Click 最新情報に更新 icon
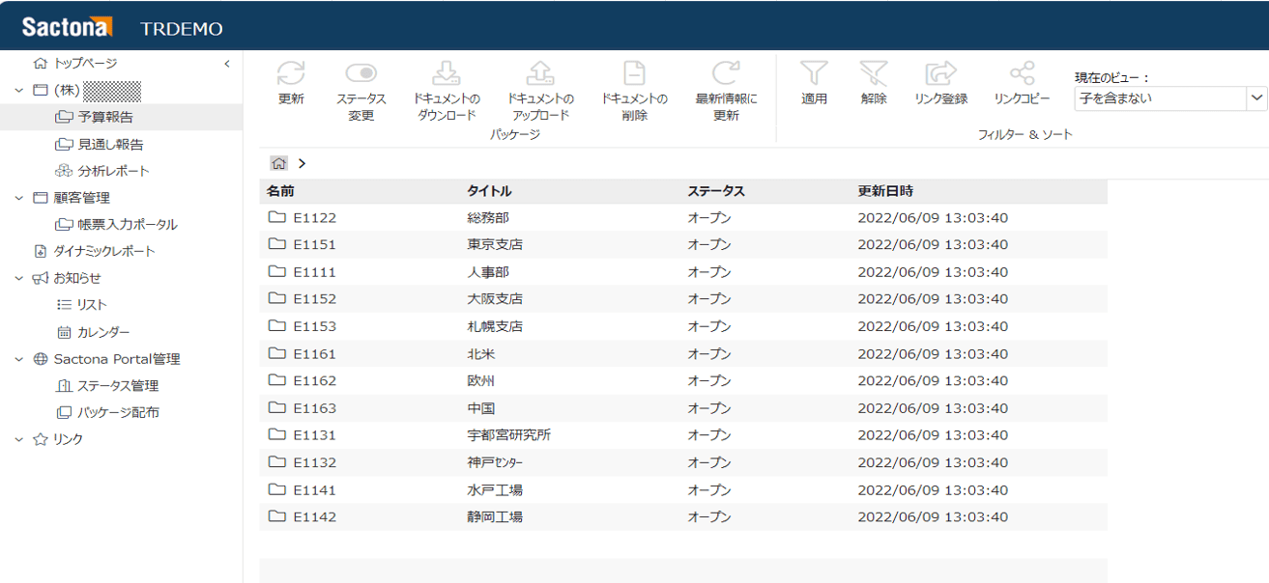This screenshot has width=1269, height=583. click(726, 74)
